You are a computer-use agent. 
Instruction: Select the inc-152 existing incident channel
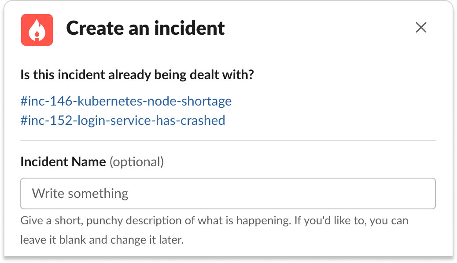[x=123, y=121]
